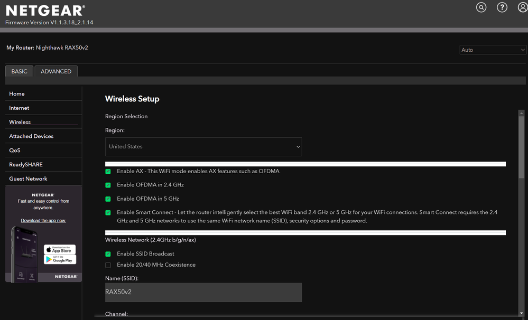528x320 pixels.
Task: Click the App Store download badge
Action: [x=60, y=249]
